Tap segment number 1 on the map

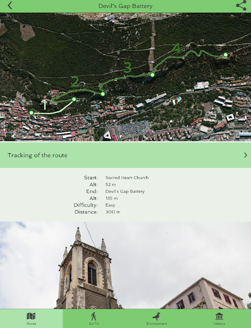coord(44,105)
